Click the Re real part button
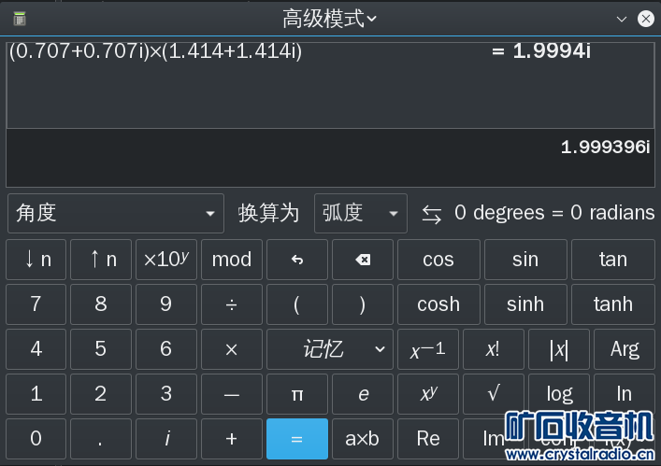Screen dimensions: 661x466 click(428, 439)
